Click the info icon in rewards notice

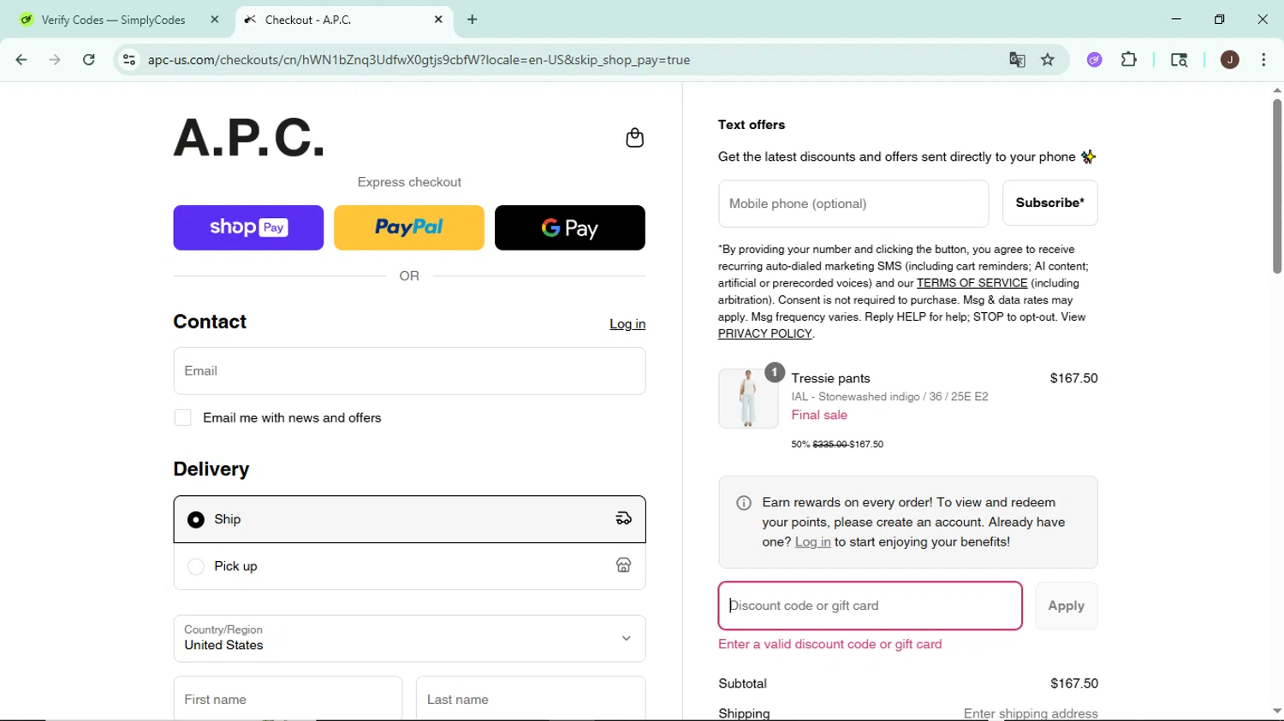pyautogui.click(x=744, y=503)
